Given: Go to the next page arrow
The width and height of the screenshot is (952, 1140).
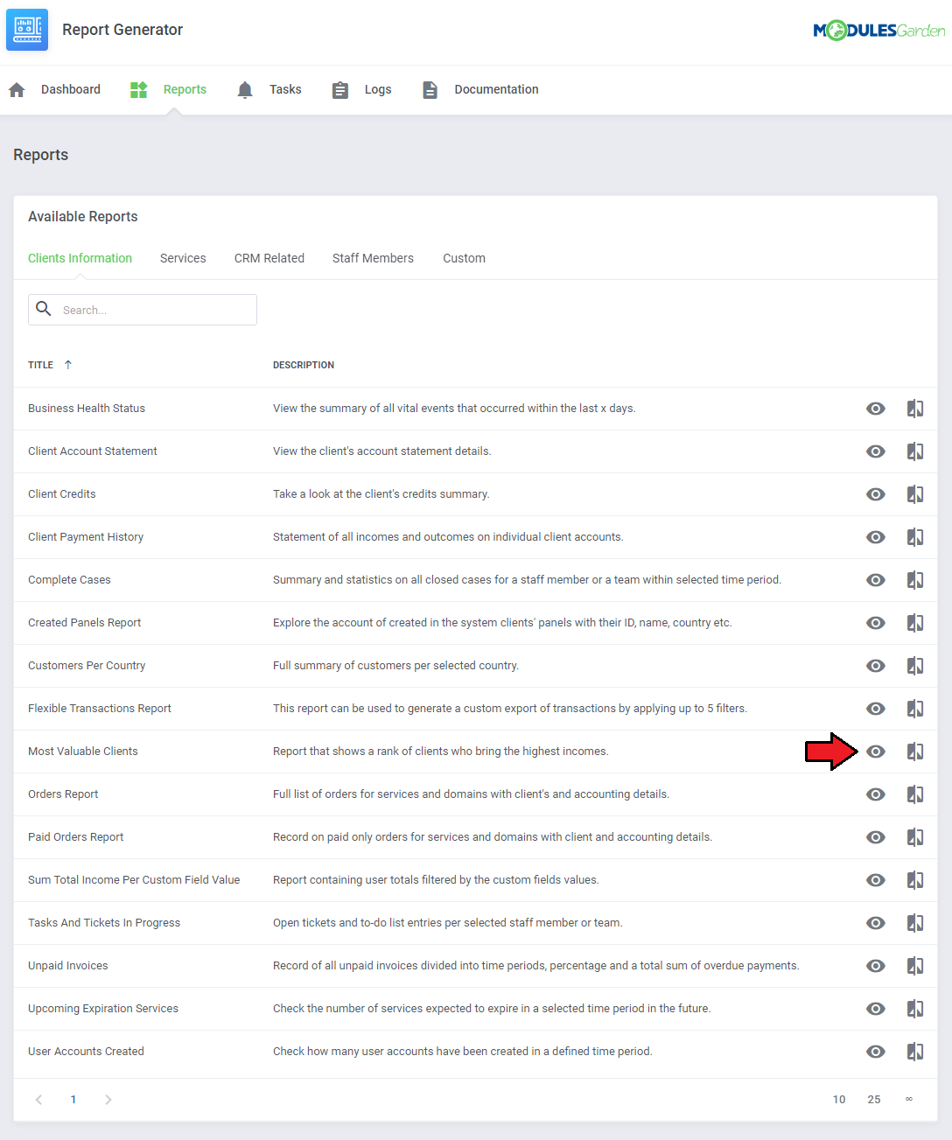Looking at the screenshot, I should click(108, 1100).
